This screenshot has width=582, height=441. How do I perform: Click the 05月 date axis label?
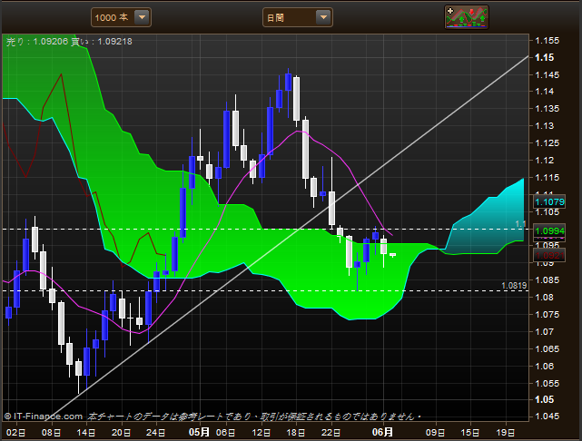tap(199, 432)
